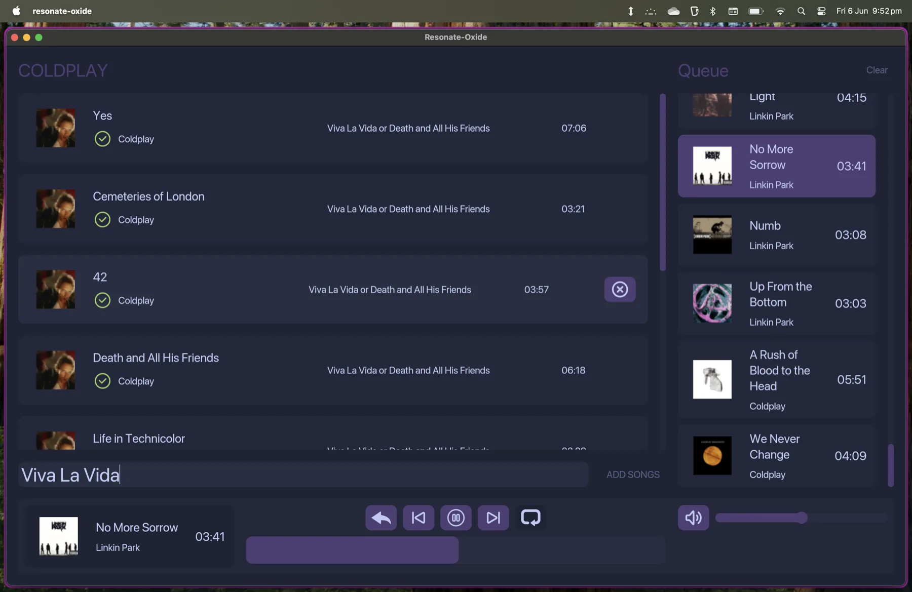Viewport: 912px width, 592px height.
Task: Toggle repeat loop mode
Action: point(530,518)
